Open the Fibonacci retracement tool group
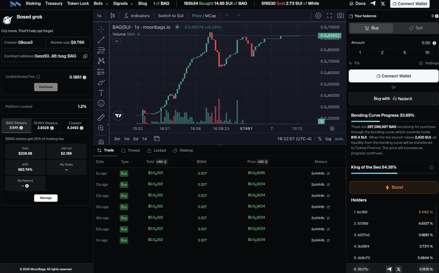The height and width of the screenshot is (273, 439). coord(101,51)
